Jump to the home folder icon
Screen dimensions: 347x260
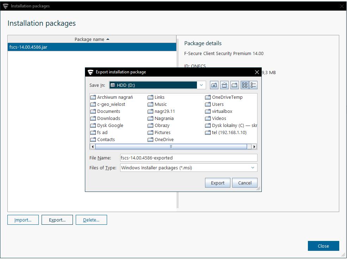point(224,85)
